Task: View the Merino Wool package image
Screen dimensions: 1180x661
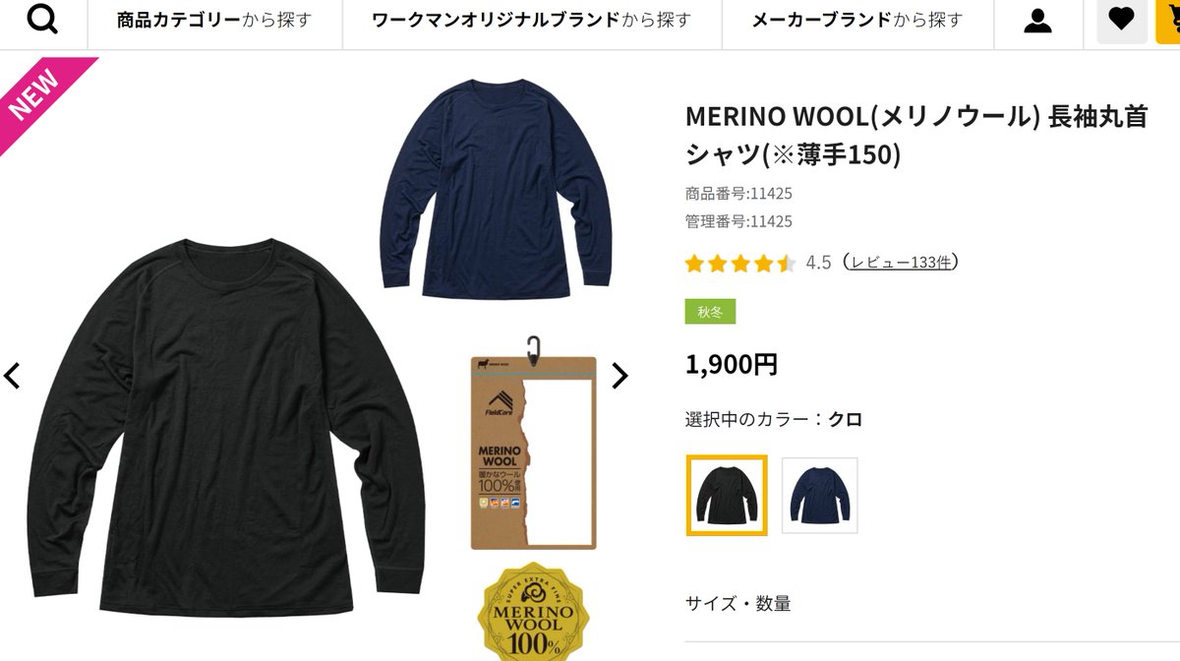Action: [x=534, y=443]
